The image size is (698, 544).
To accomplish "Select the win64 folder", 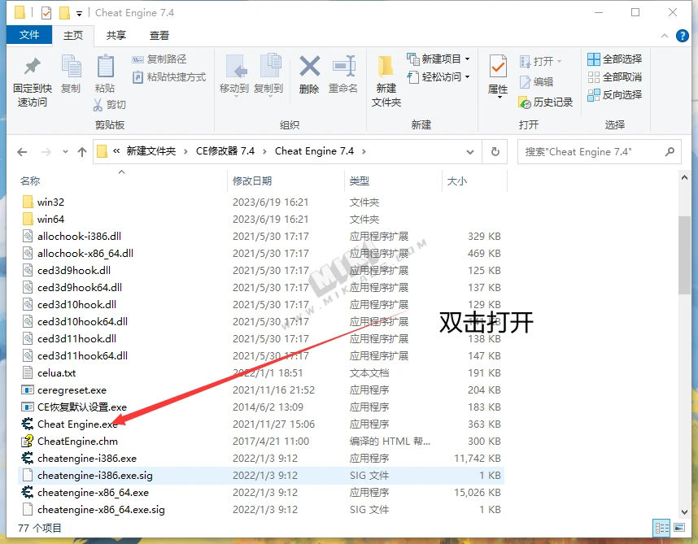I will coord(261,220).
